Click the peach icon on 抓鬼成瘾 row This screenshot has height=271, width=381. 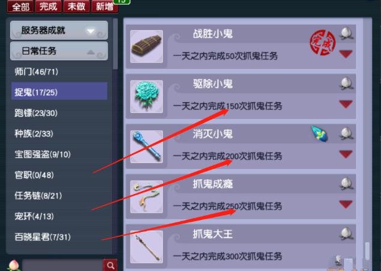click(347, 184)
